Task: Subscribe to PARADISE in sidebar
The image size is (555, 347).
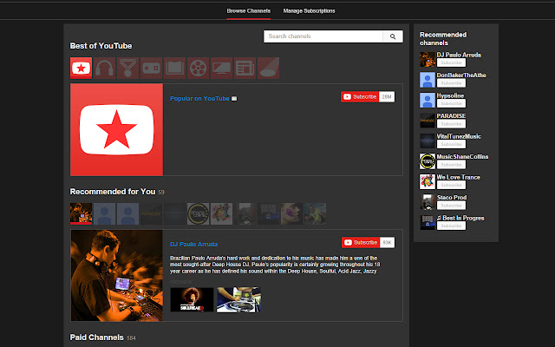Action: click(x=451, y=124)
